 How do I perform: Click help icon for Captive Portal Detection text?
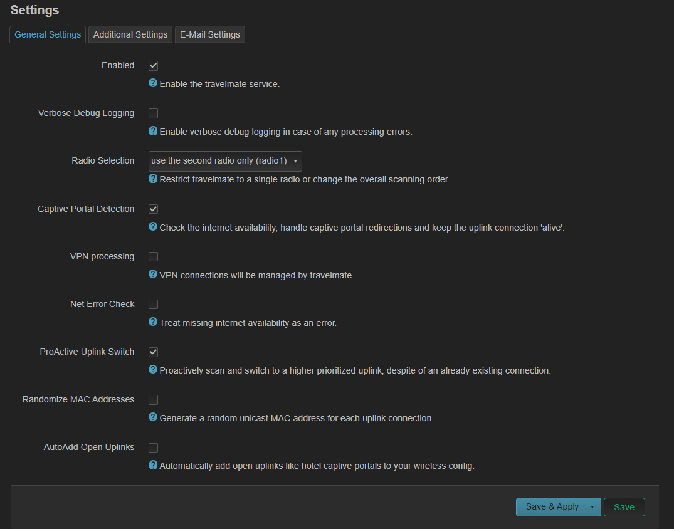tap(152, 226)
